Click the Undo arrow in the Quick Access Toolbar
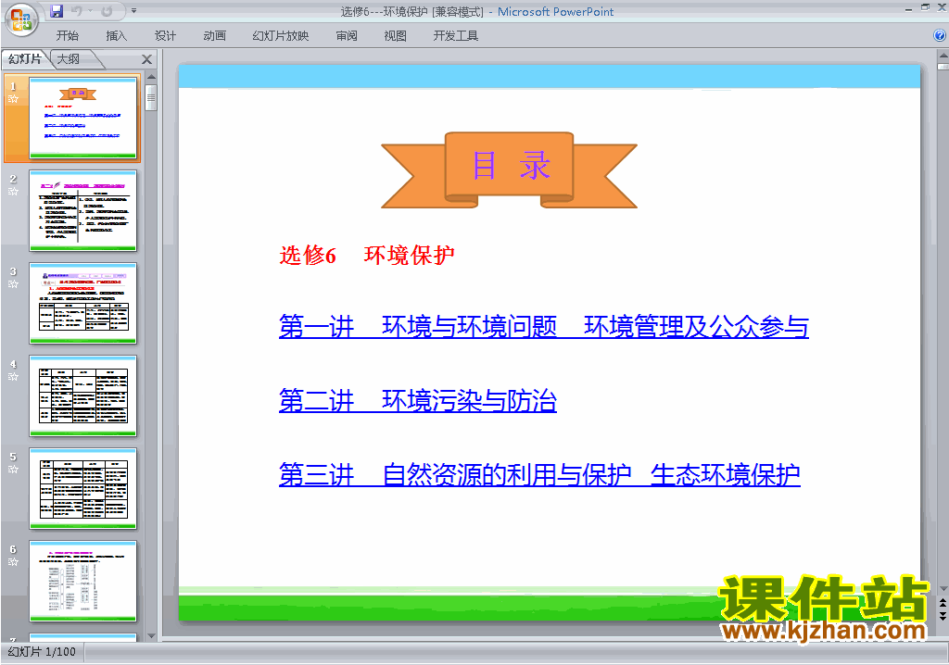949x665 pixels. [76, 11]
